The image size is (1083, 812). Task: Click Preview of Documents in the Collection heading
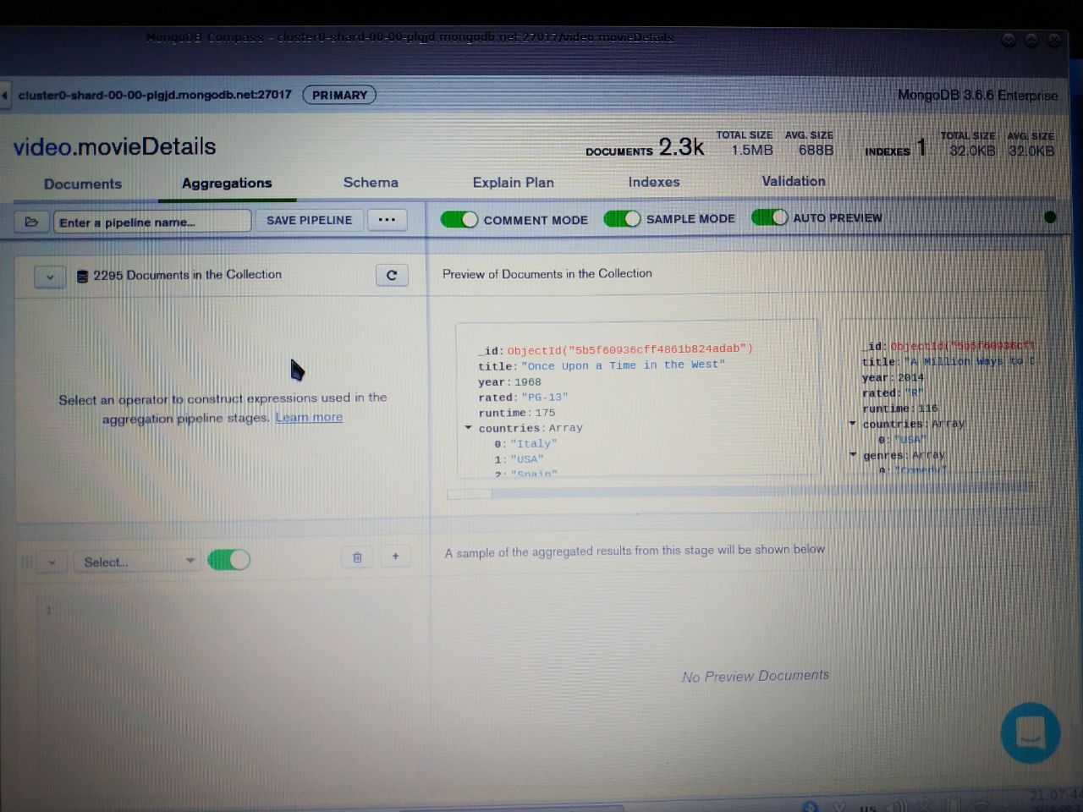(547, 274)
